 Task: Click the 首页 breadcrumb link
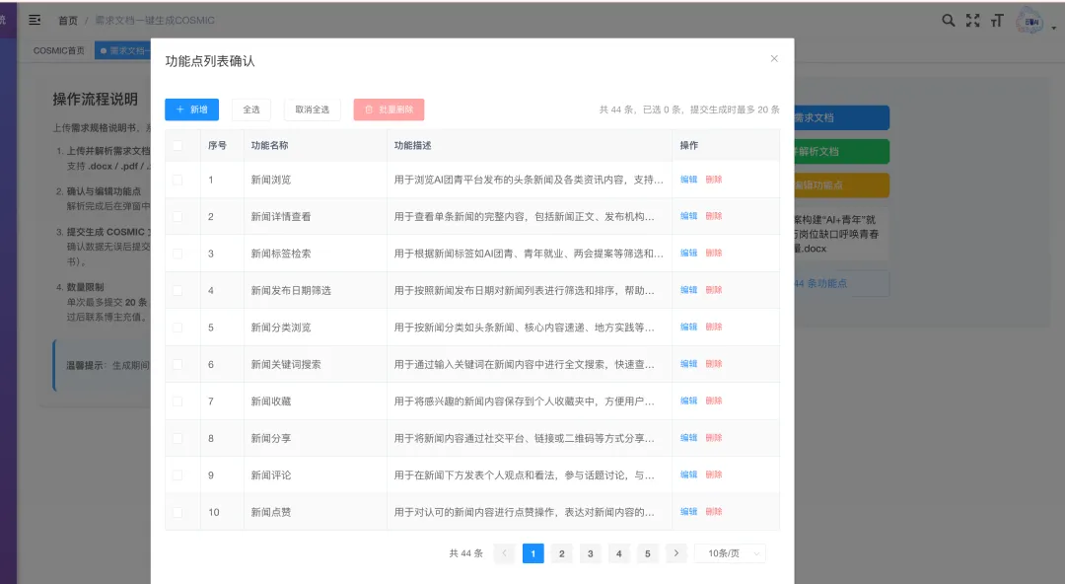click(x=68, y=21)
